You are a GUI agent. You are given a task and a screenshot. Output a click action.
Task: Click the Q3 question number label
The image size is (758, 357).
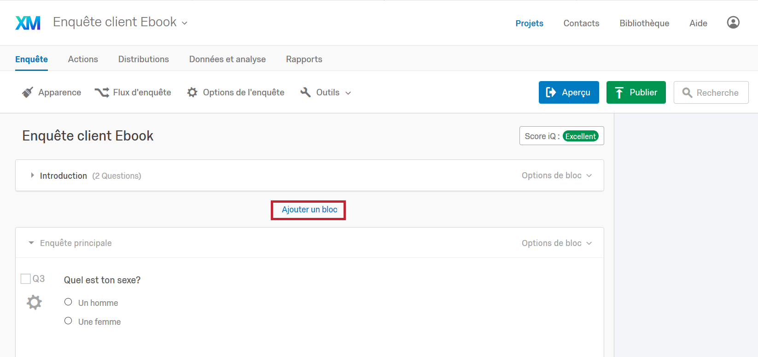tap(39, 279)
